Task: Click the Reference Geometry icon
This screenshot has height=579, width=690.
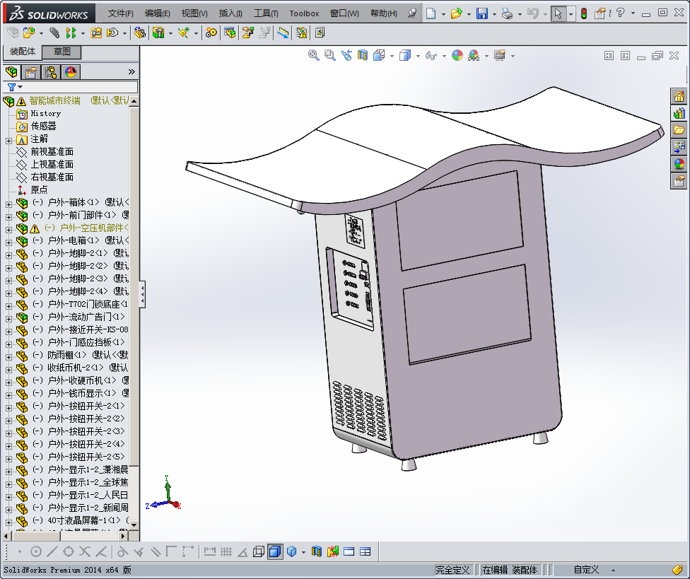Action: click(x=184, y=33)
